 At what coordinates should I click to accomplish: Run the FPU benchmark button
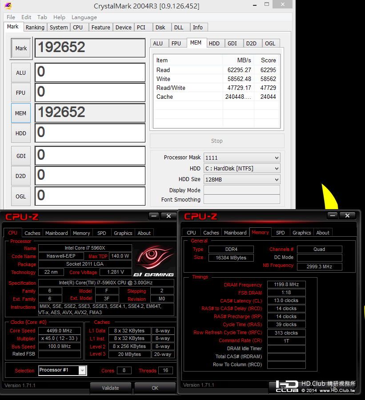21,93
